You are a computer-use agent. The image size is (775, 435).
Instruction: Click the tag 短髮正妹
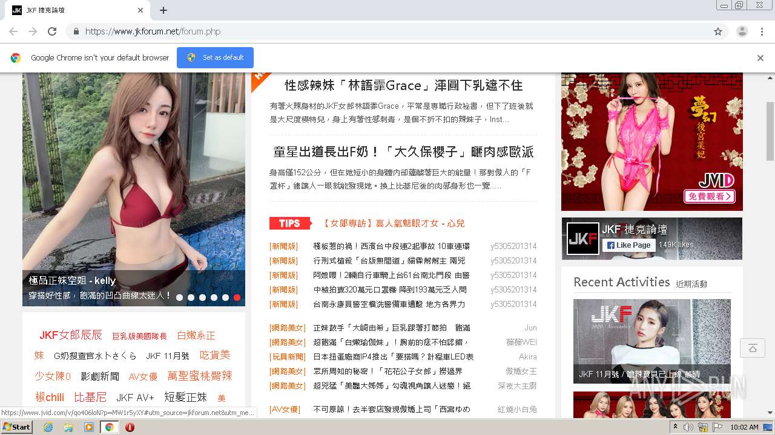tap(185, 397)
